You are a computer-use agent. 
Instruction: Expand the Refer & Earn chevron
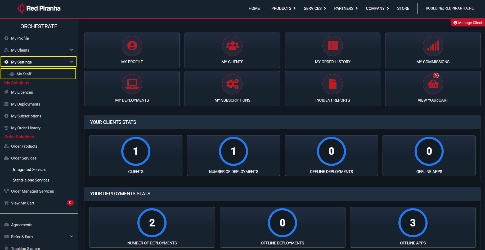point(71,236)
